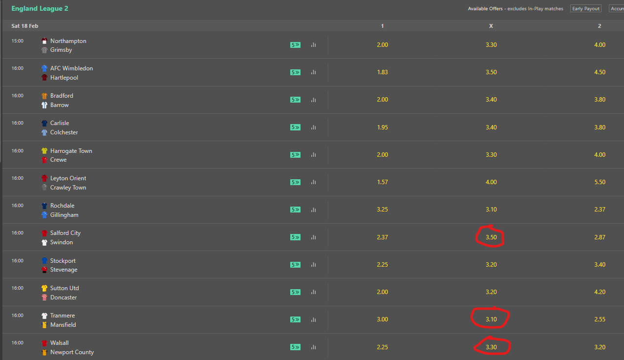The height and width of the screenshot is (360, 624).
Task: Add the Rochdale v Gillingham draw at 3.10
Action: click(491, 209)
